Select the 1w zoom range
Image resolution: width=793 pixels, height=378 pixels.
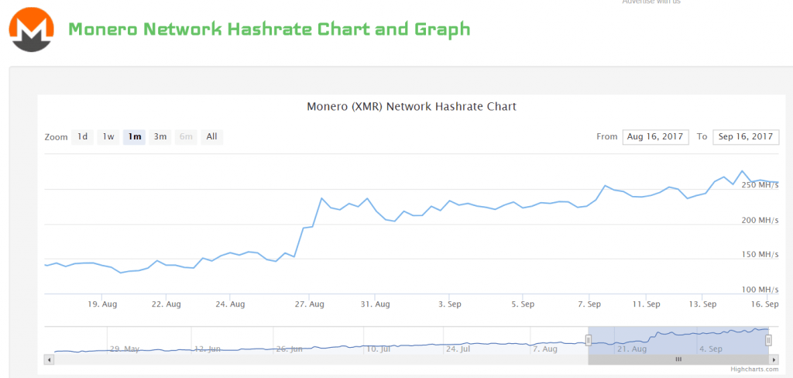click(x=108, y=137)
